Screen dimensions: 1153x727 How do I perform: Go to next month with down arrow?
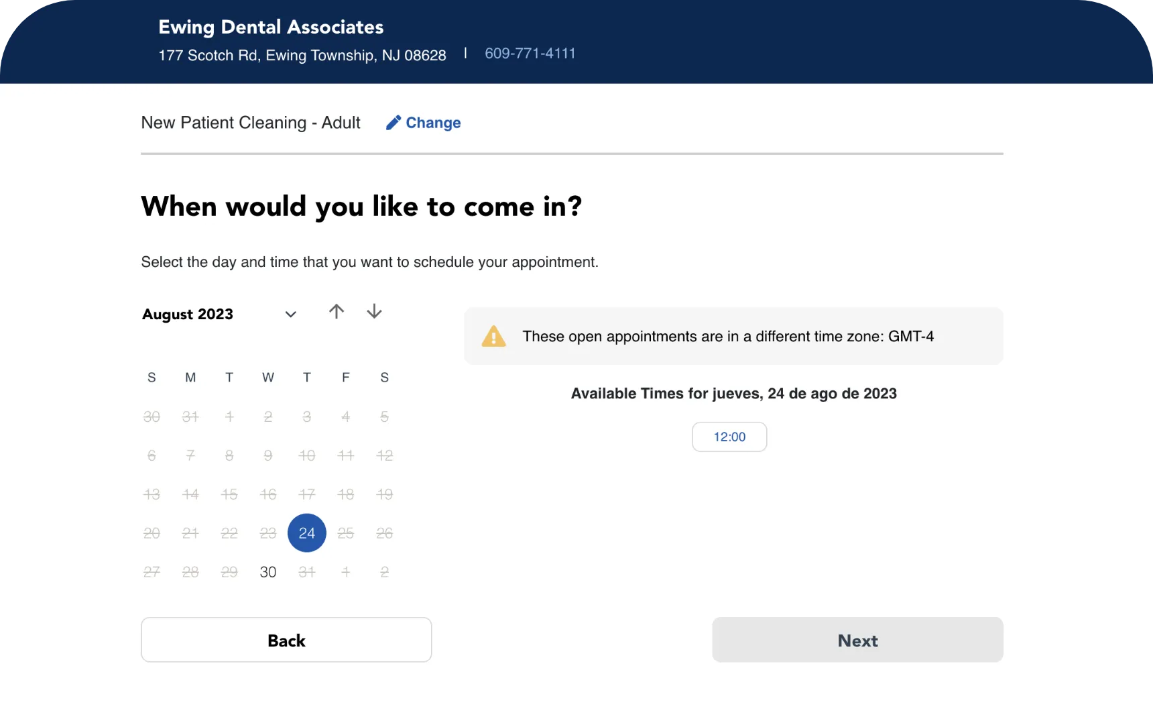(x=375, y=312)
